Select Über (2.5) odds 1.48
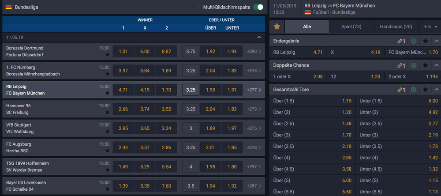The height and width of the screenshot is (196, 441). coord(312,123)
